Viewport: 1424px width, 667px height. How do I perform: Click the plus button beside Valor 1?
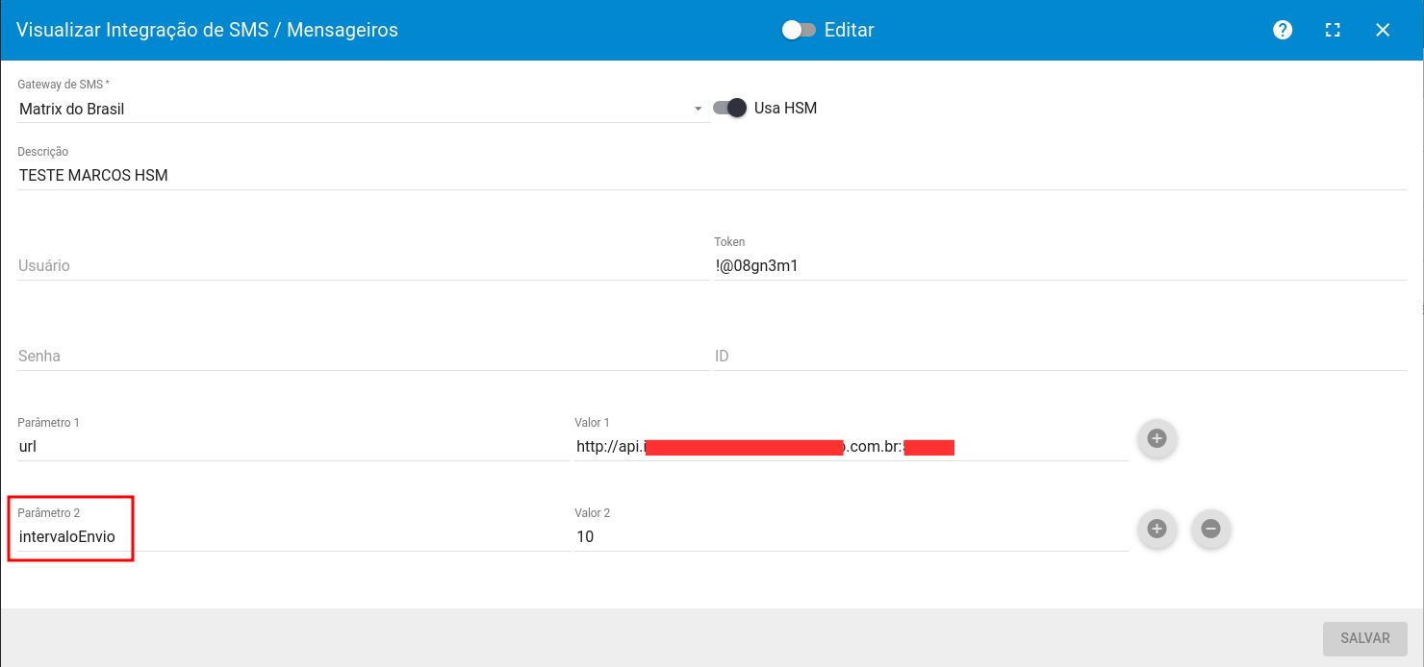[x=1157, y=438]
